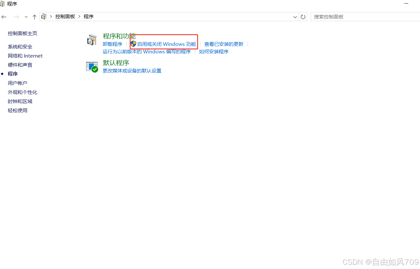Expand the chevron between 控制面板 and 程序

click(79, 16)
